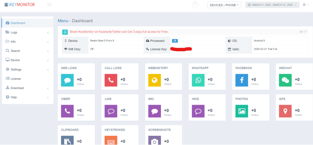Open the Screenshots camera icon
Viewport: 313px width, 145px height.
coord(154,140)
